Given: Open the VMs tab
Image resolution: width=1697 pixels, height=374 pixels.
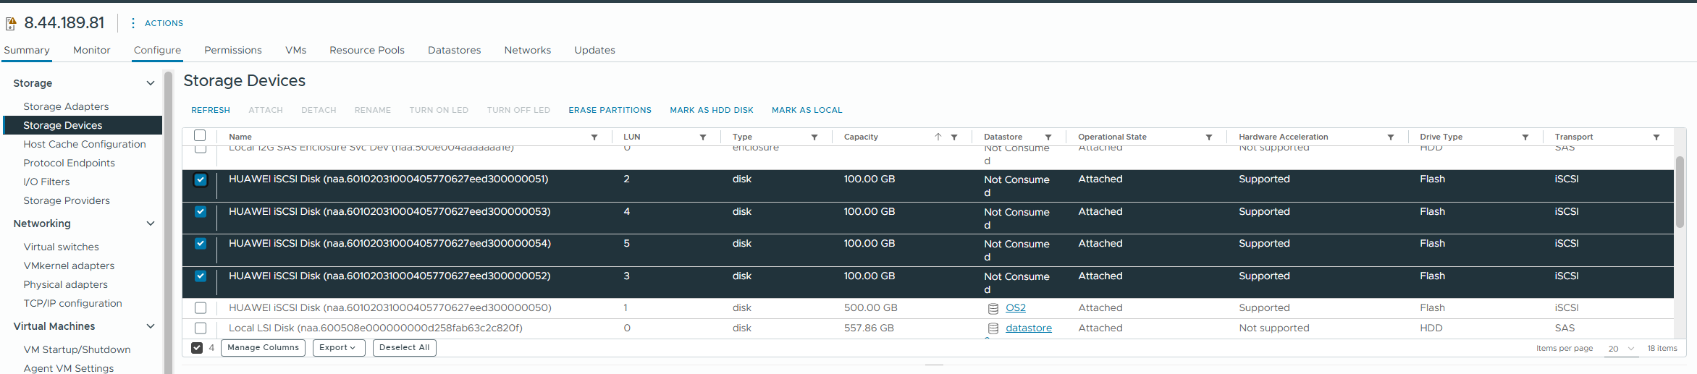Looking at the screenshot, I should pyautogui.click(x=295, y=50).
